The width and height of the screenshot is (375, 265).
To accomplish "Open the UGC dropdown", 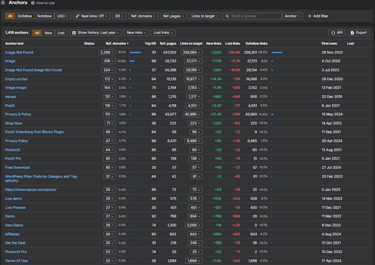I will [x=62, y=16].
